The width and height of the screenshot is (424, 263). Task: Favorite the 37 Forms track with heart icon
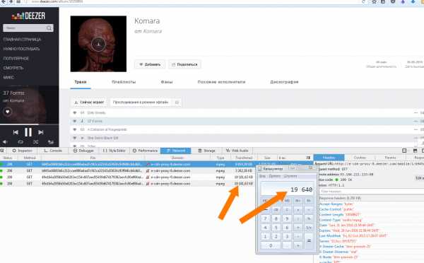pyautogui.click(x=7, y=112)
